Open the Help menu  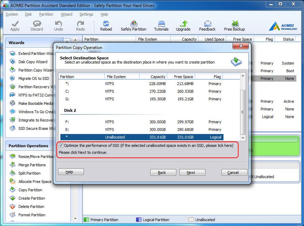pos(104,14)
